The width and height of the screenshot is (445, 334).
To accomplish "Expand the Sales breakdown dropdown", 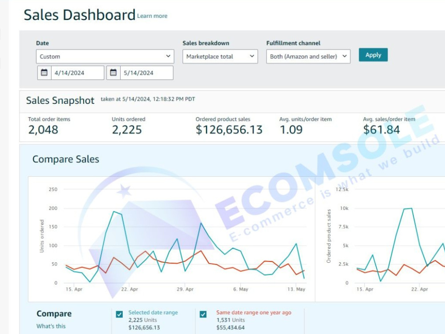I will pos(220,56).
